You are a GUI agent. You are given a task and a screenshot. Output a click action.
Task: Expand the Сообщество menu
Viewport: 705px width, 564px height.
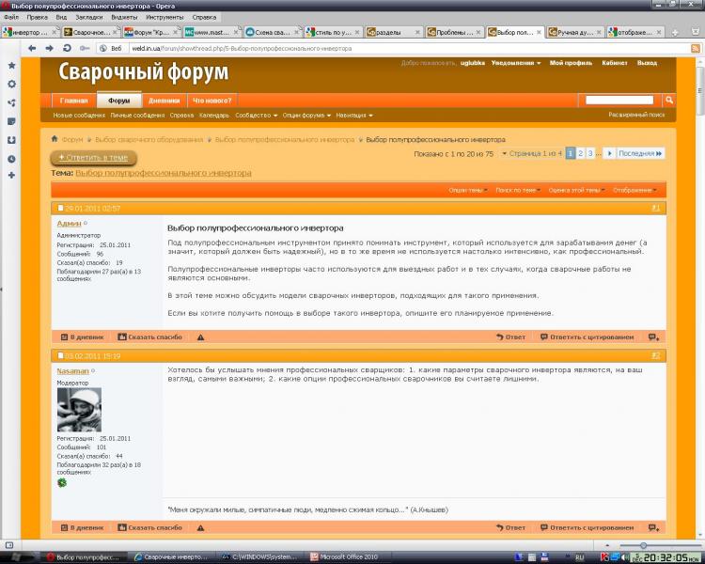pyautogui.click(x=256, y=115)
